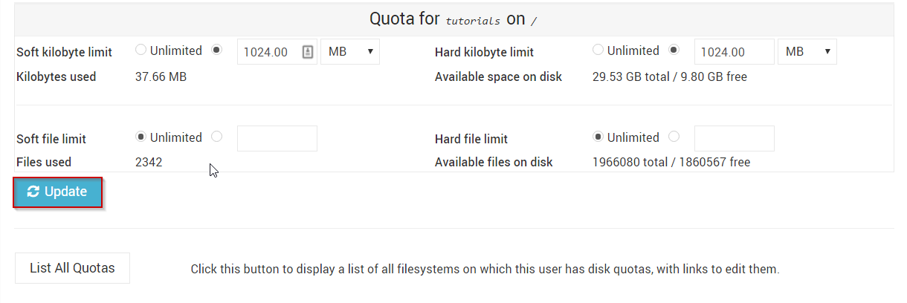Click the Update button text
Screen dimensions: 907x303
point(65,192)
